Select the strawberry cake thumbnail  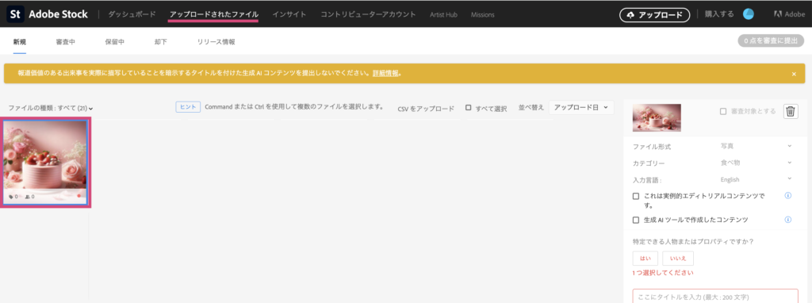tap(45, 162)
